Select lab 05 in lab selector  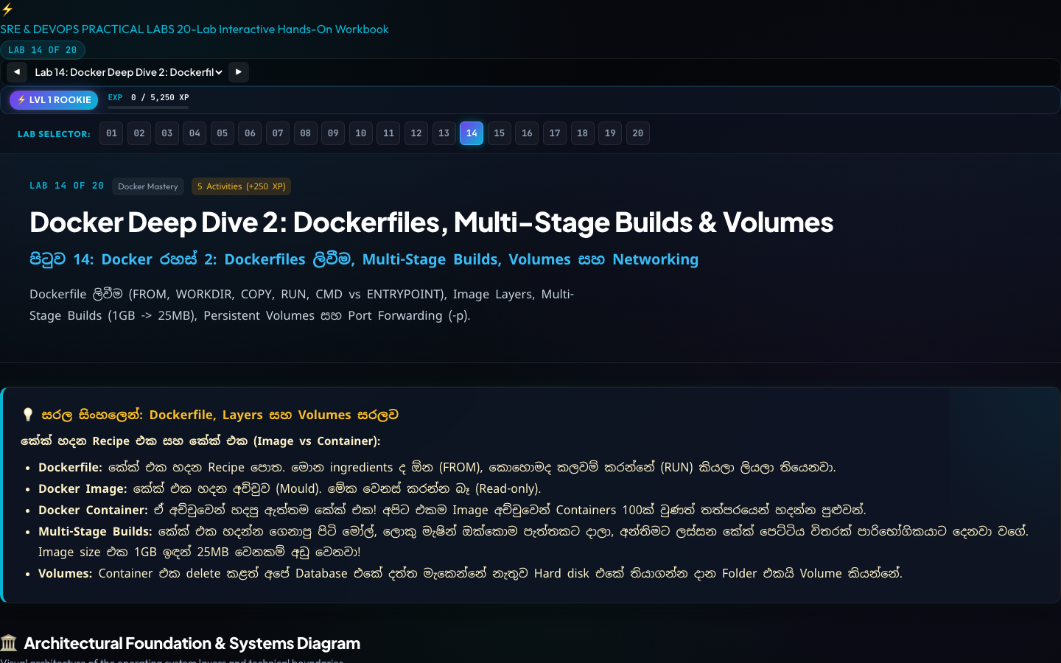pos(223,133)
